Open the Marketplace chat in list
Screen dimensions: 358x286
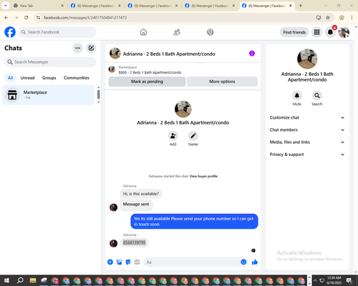48,95
